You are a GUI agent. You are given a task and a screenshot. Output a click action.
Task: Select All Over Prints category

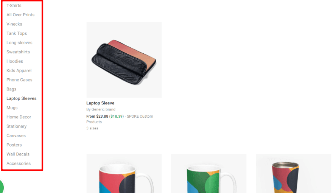point(20,15)
